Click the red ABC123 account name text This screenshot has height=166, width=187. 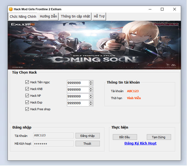pyautogui.click(x=133, y=91)
